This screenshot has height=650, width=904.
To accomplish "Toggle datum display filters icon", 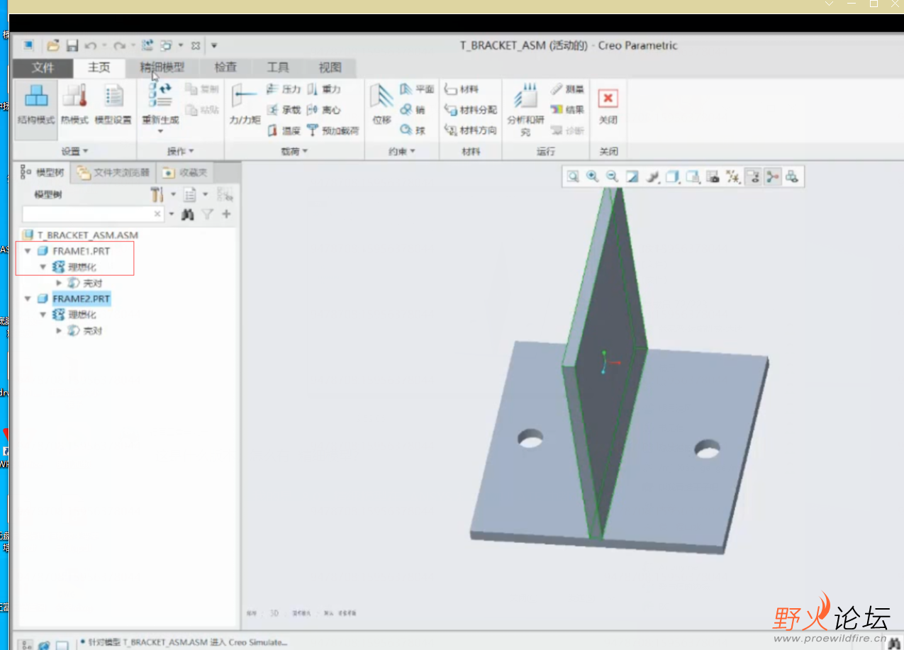I will [x=733, y=176].
